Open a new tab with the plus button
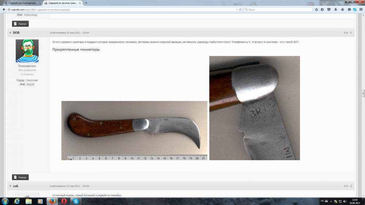 [86, 3]
